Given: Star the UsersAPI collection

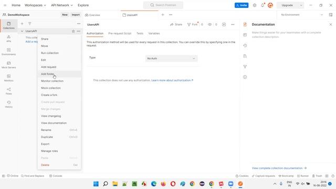Looking at the screenshot, I should (73, 31).
